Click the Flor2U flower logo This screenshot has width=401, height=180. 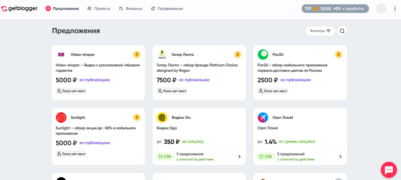pos(263,54)
